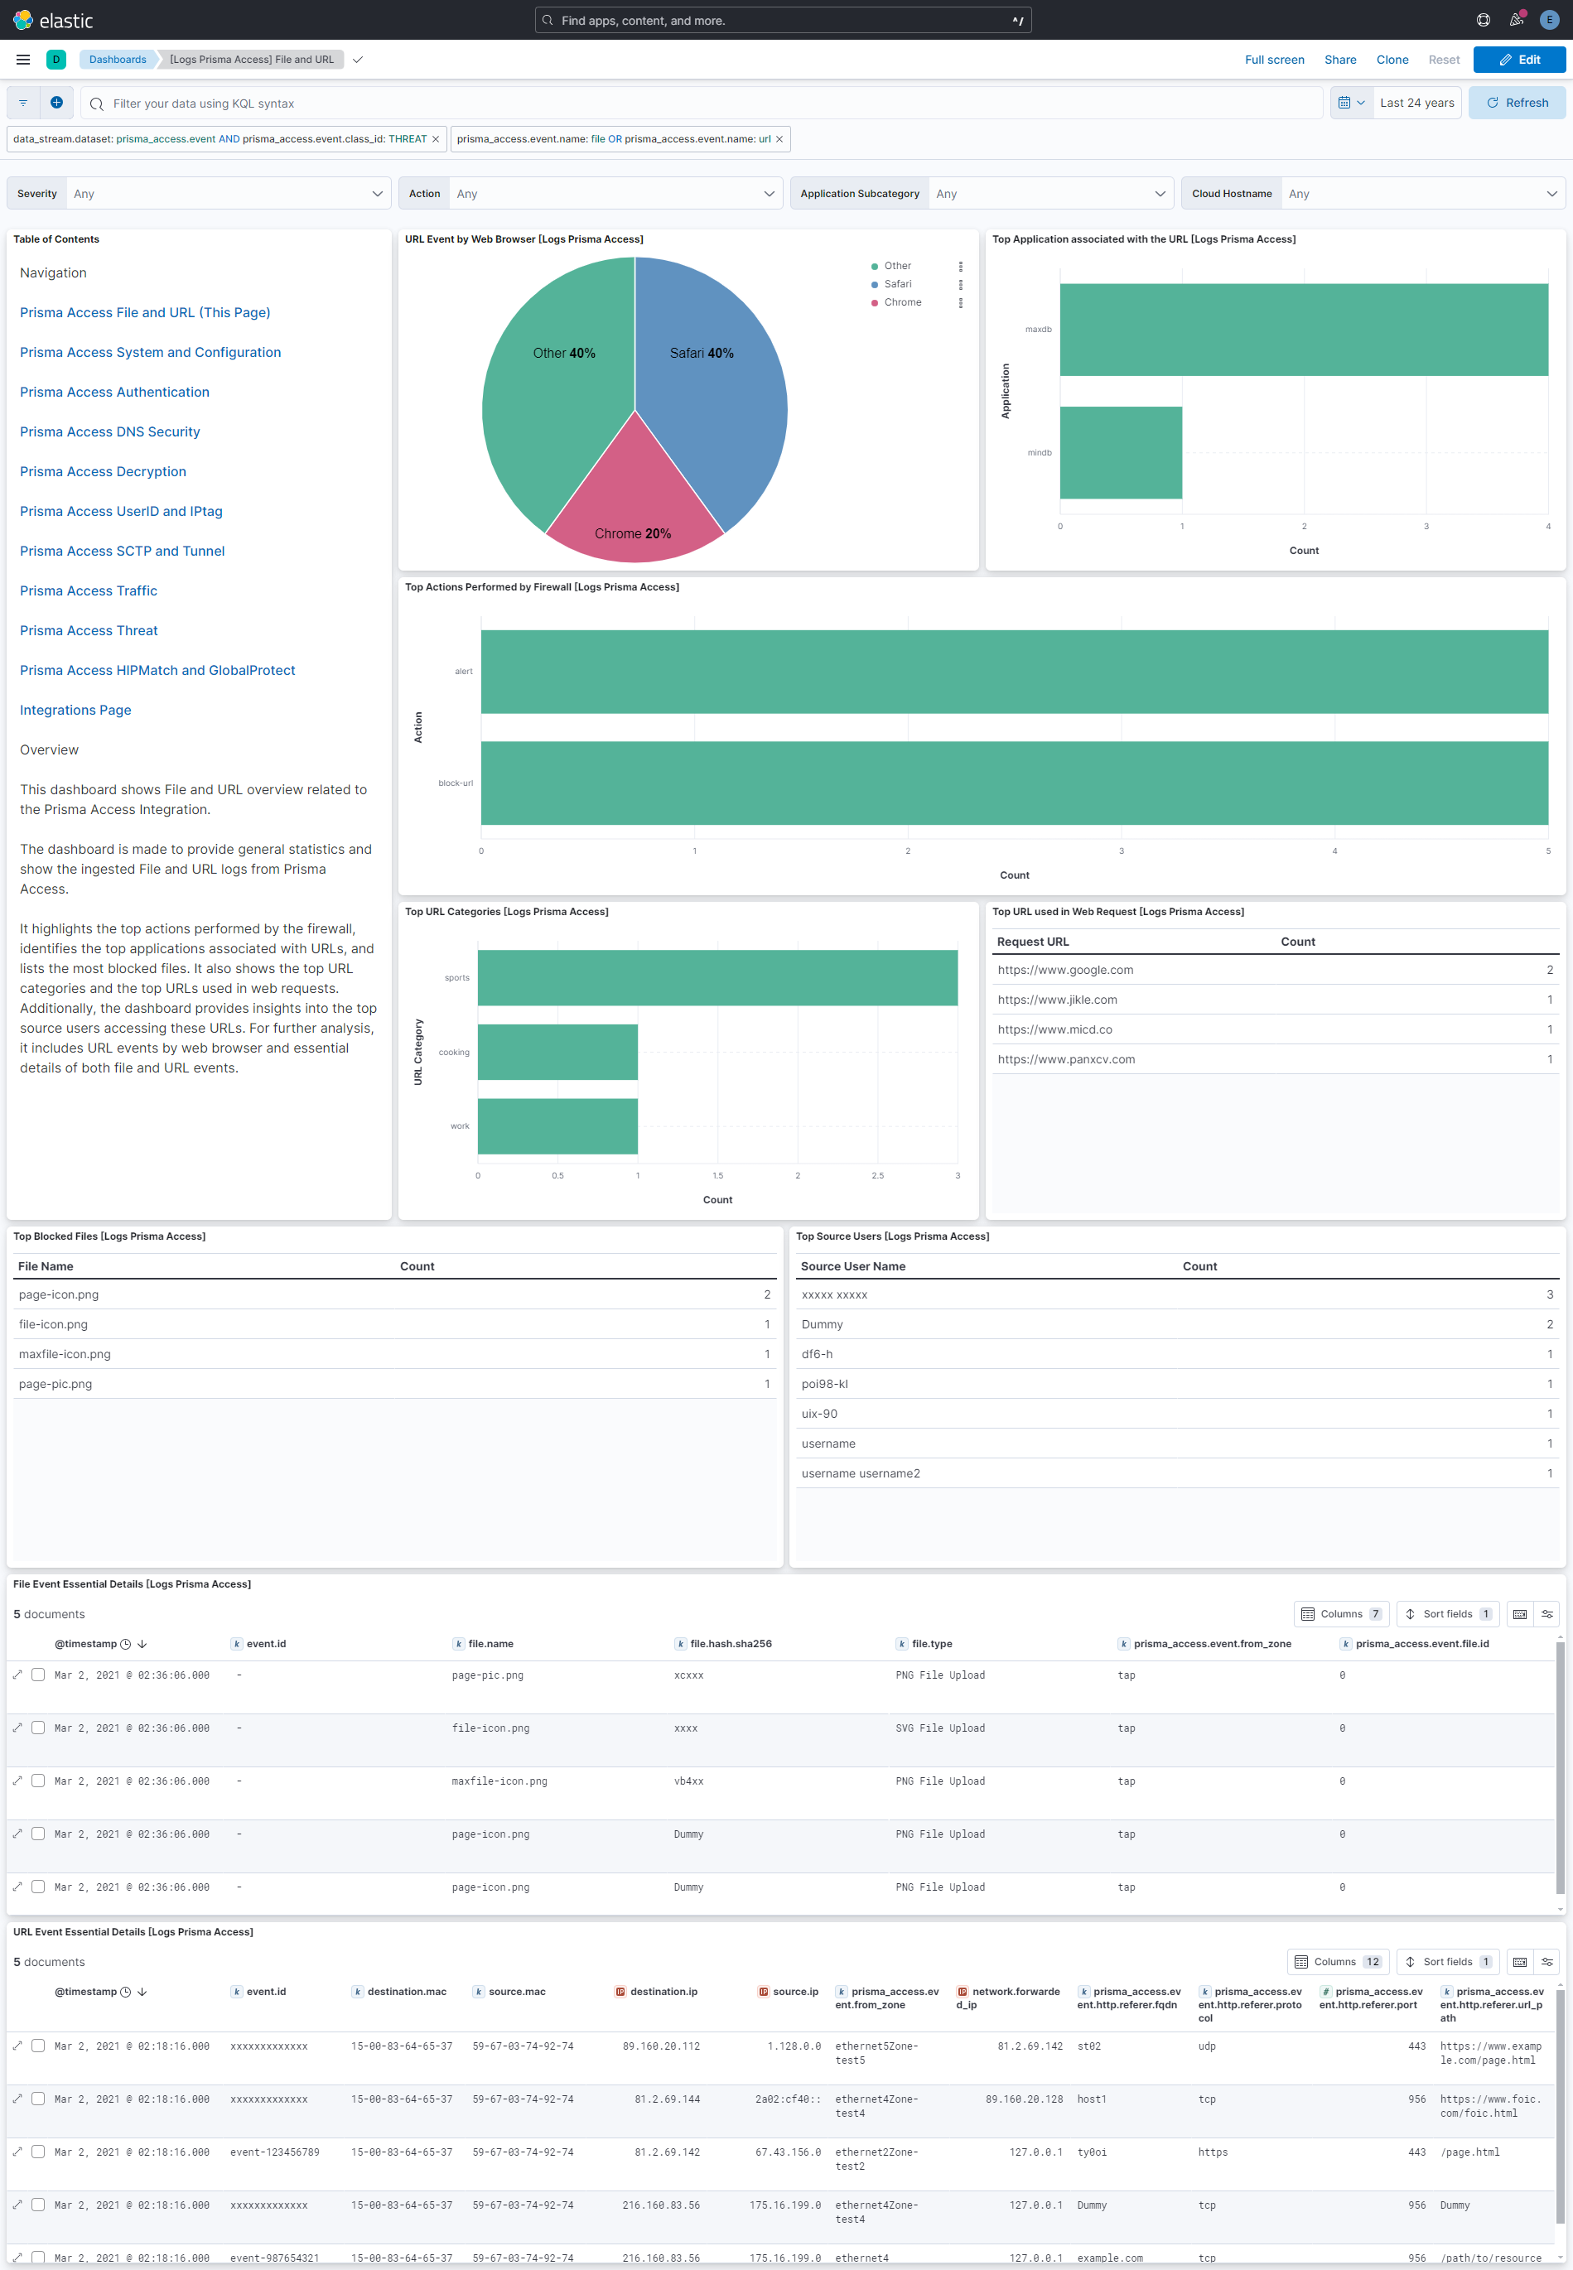
Task: Tick the checkbox on the file-icon.png row
Action: tap(37, 1727)
